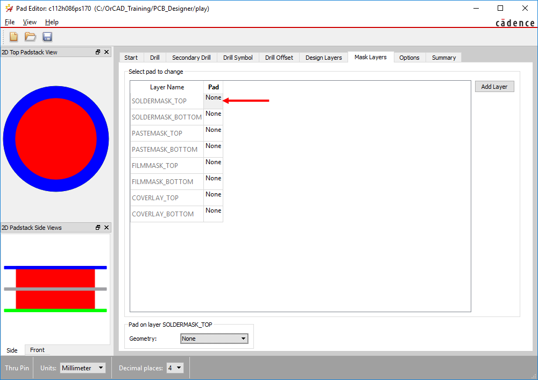
Task: Open the File menu
Action: pos(10,22)
